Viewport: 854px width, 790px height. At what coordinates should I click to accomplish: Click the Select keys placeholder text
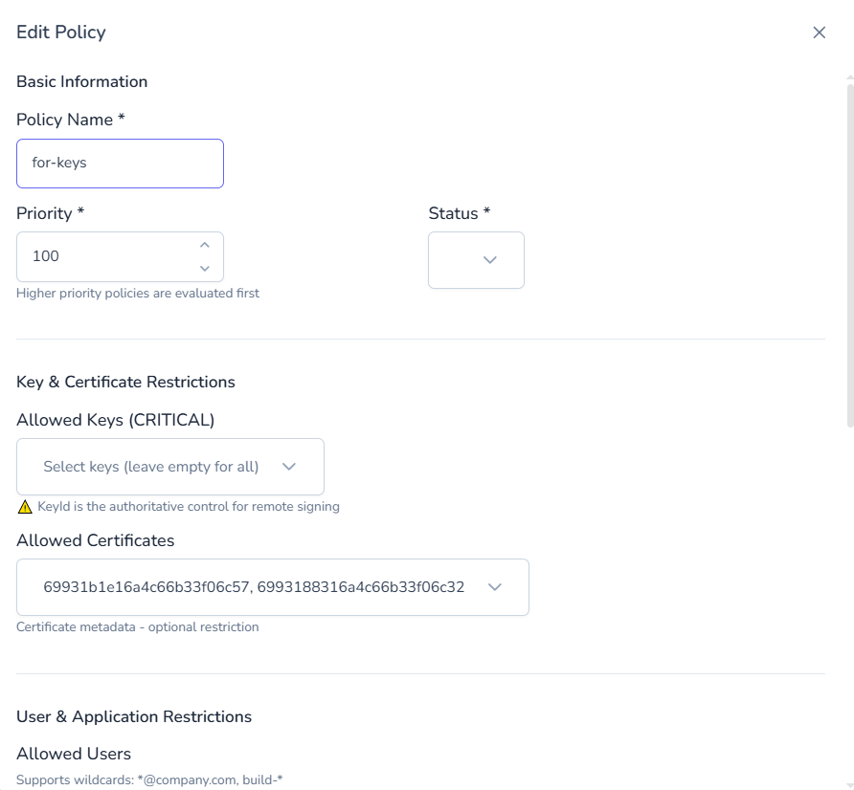153,467
